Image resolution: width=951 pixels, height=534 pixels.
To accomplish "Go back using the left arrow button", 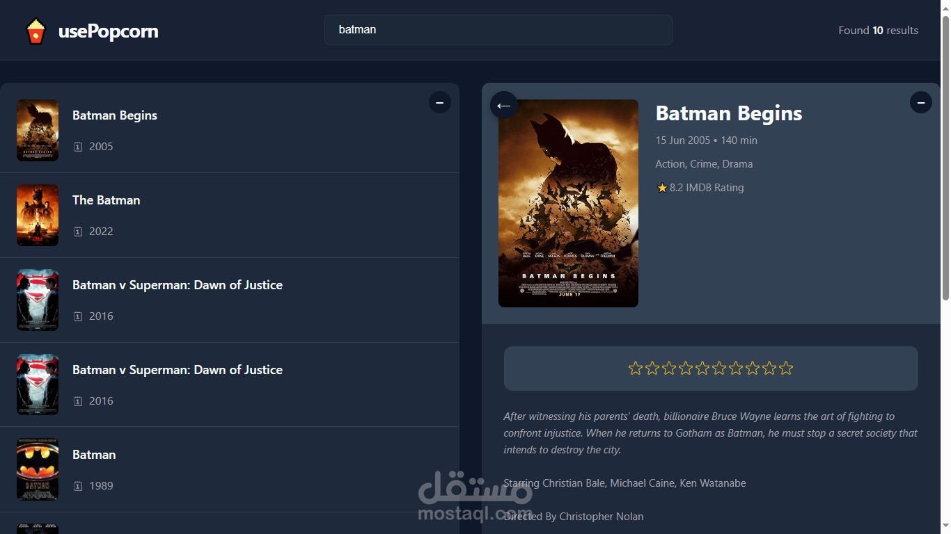I will [x=504, y=105].
